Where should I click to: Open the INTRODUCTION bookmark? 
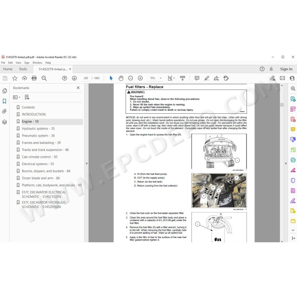(34, 115)
